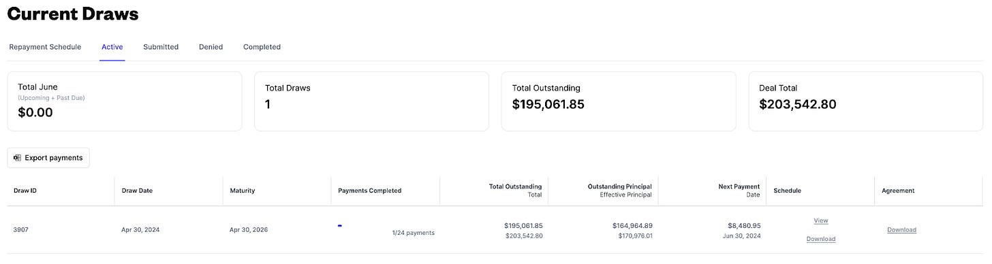
Task: Download the agreement for draw 3907
Action: (901, 230)
